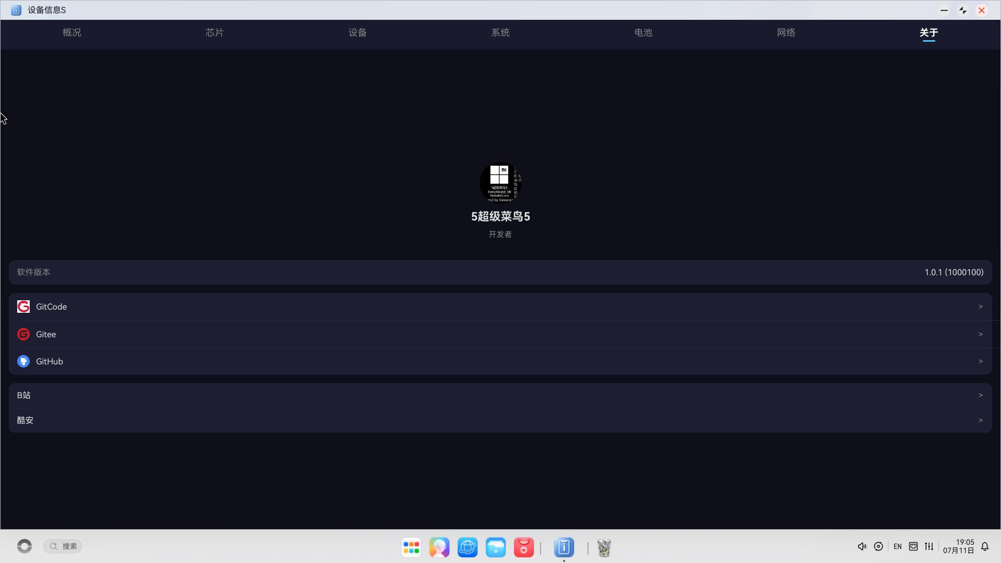Open the trash bin in dock
The width and height of the screenshot is (1001, 563).
(x=604, y=547)
